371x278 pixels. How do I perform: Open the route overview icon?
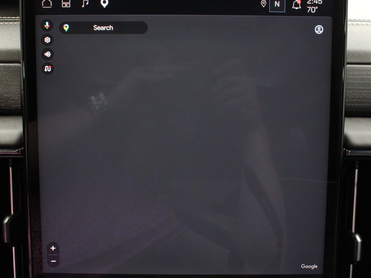(48, 69)
